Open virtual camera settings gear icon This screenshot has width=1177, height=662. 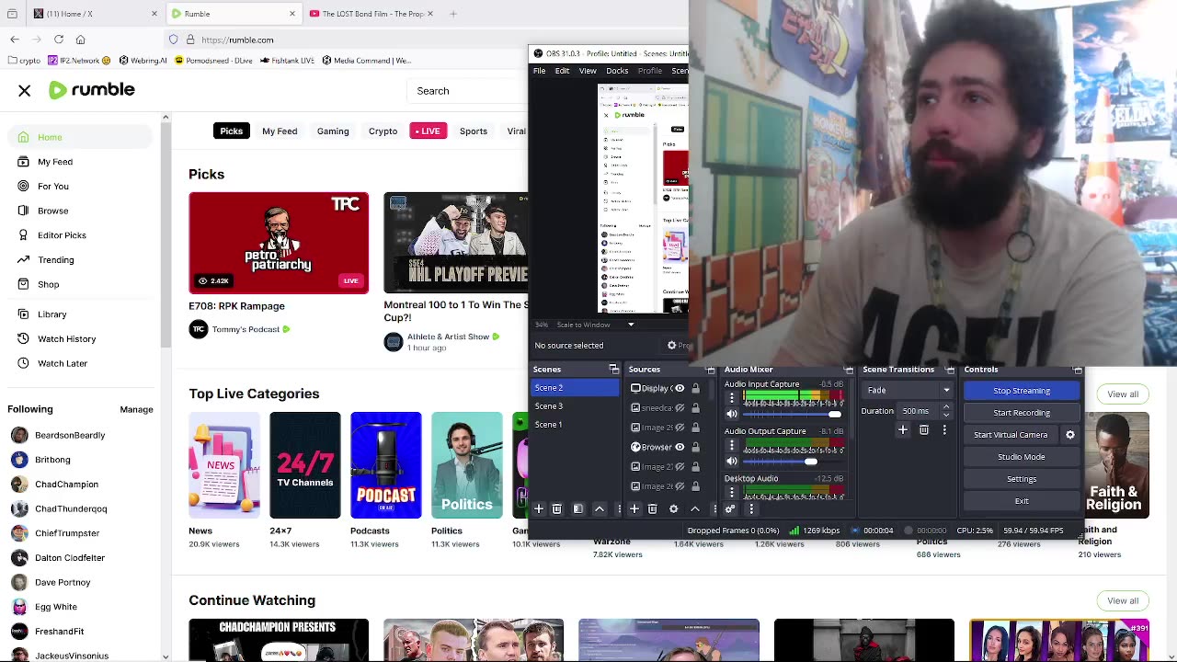click(x=1069, y=435)
